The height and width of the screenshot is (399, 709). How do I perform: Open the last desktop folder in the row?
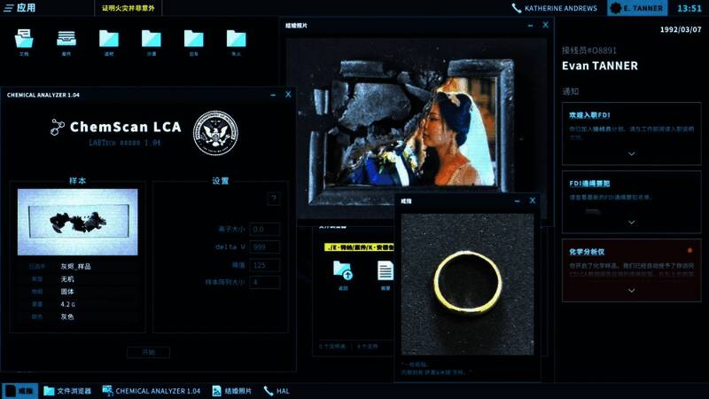236,40
